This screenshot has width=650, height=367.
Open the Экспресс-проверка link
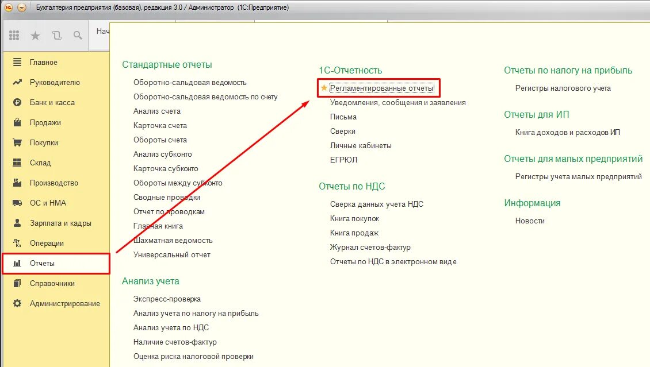pos(167,299)
